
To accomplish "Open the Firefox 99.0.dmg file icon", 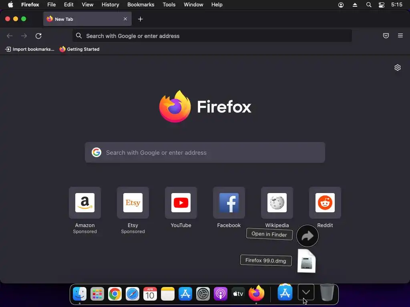I will [306, 261].
